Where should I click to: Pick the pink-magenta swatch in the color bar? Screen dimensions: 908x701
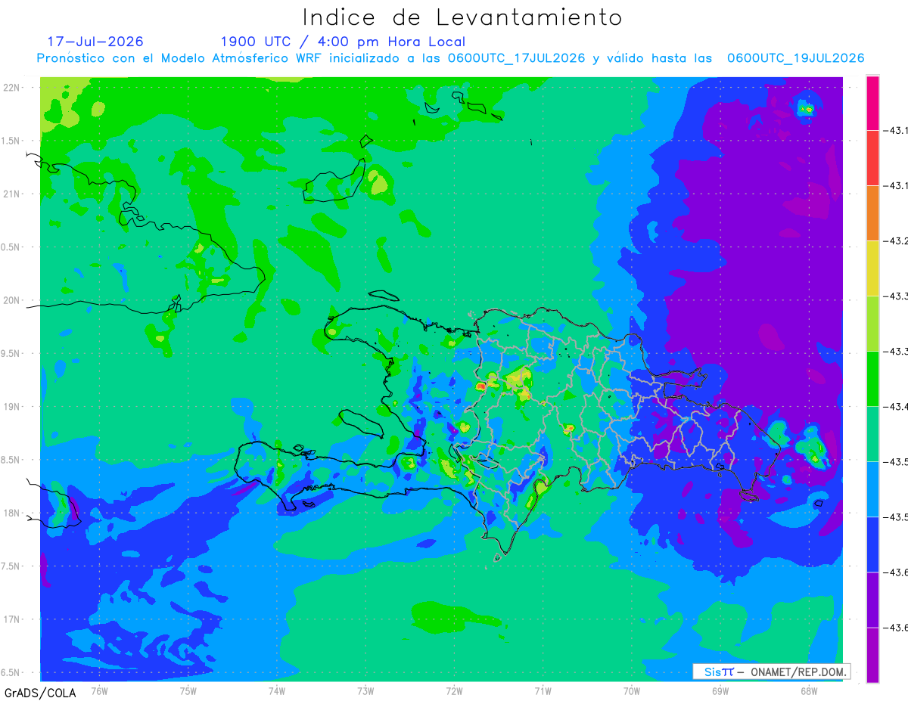pos(872,103)
